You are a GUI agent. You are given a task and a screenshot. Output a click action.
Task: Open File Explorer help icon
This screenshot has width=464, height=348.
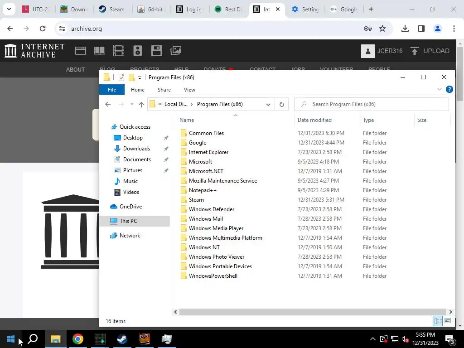pos(449,89)
